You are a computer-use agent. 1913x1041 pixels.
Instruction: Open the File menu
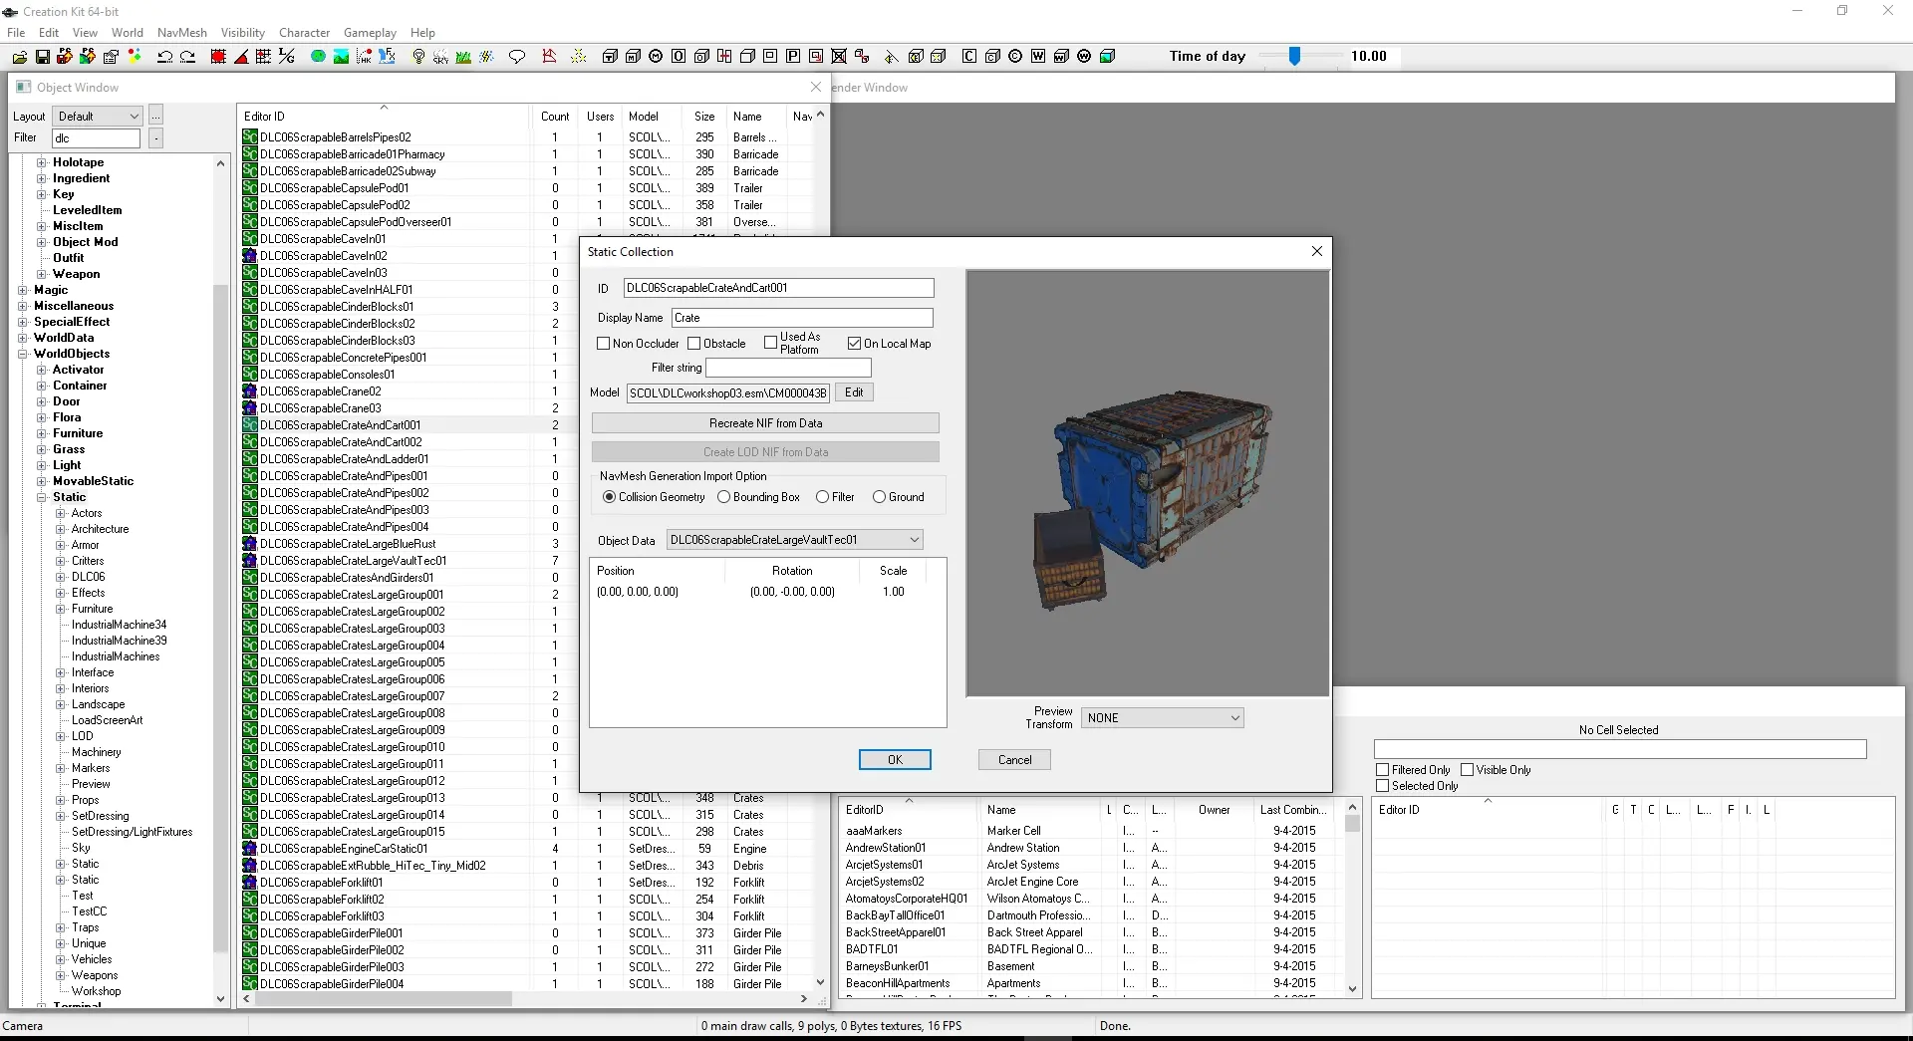(16, 33)
